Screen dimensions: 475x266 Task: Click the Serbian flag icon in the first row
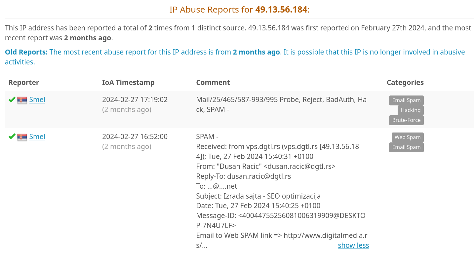click(22, 100)
